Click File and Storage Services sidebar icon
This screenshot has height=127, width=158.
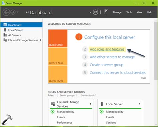point(5,40)
